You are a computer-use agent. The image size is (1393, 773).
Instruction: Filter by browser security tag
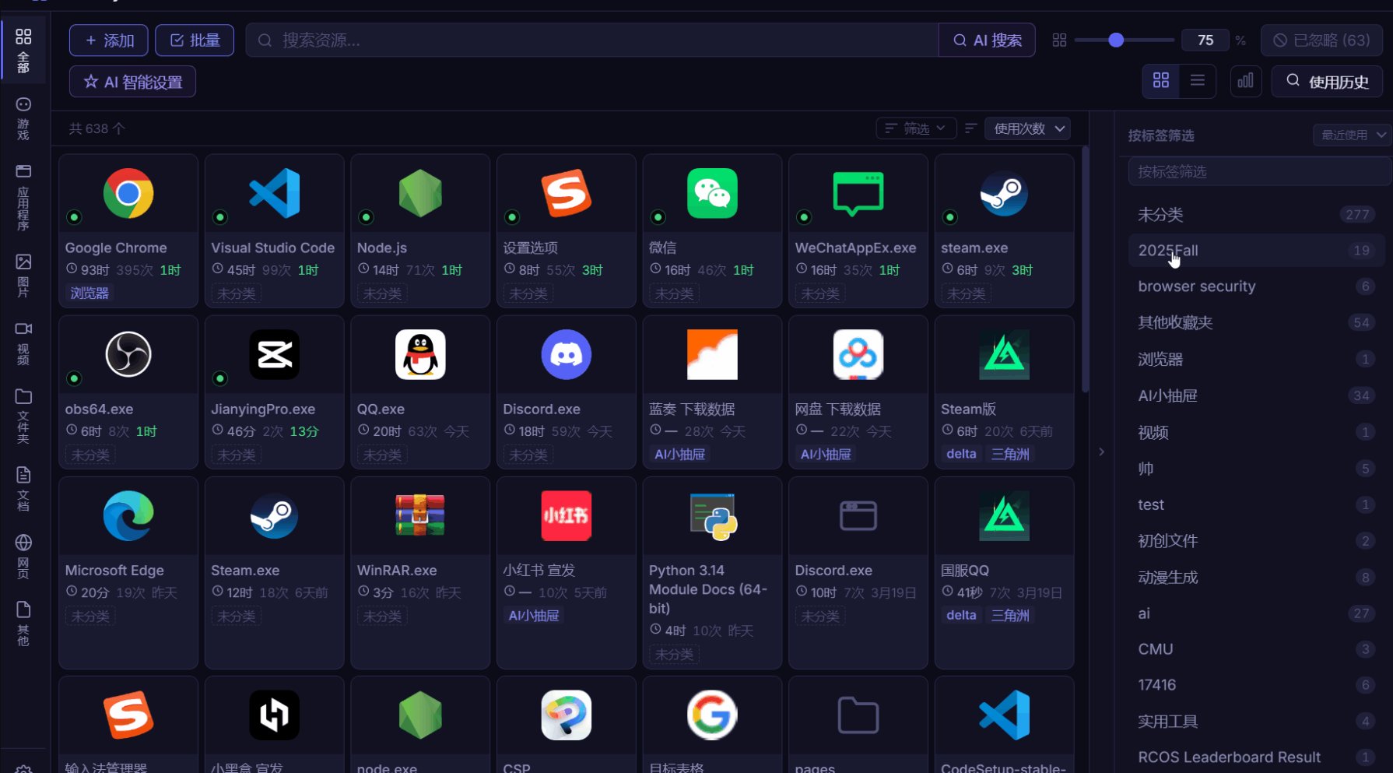click(1256, 286)
